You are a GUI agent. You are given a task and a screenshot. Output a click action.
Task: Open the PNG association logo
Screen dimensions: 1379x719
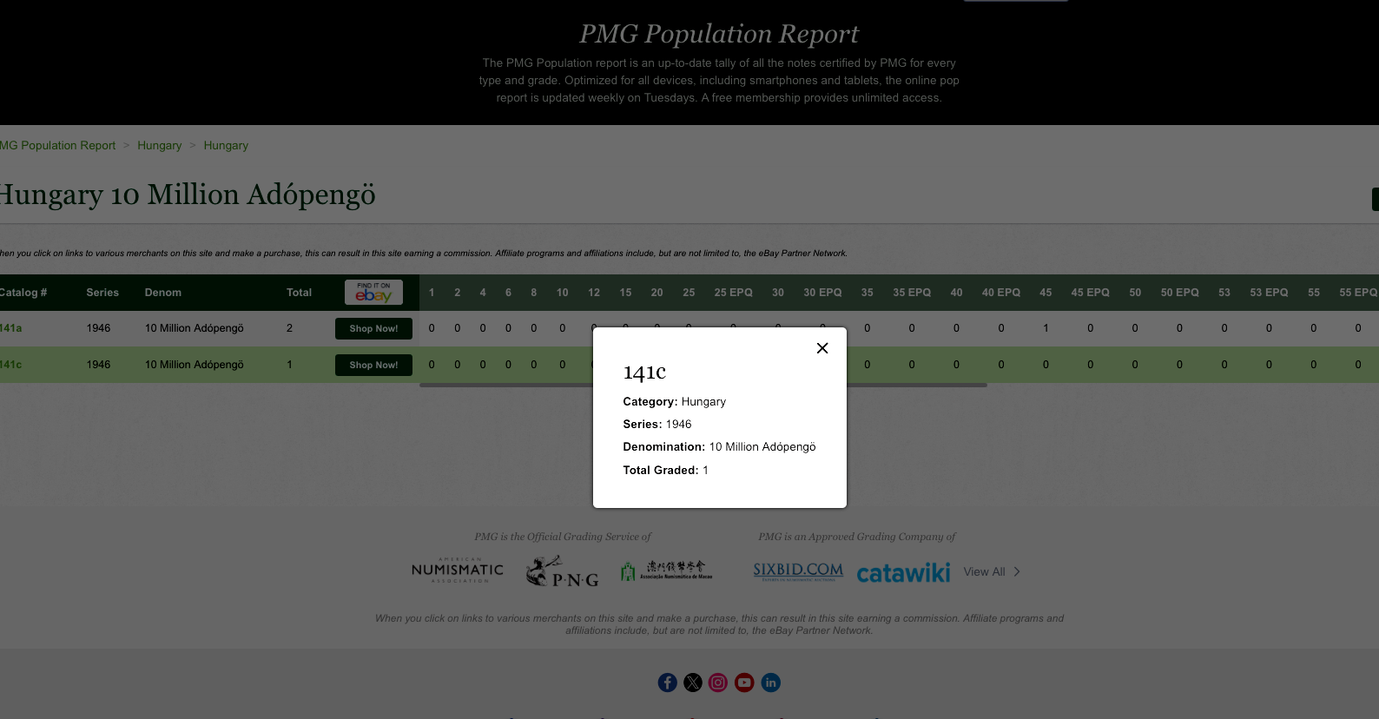(563, 571)
